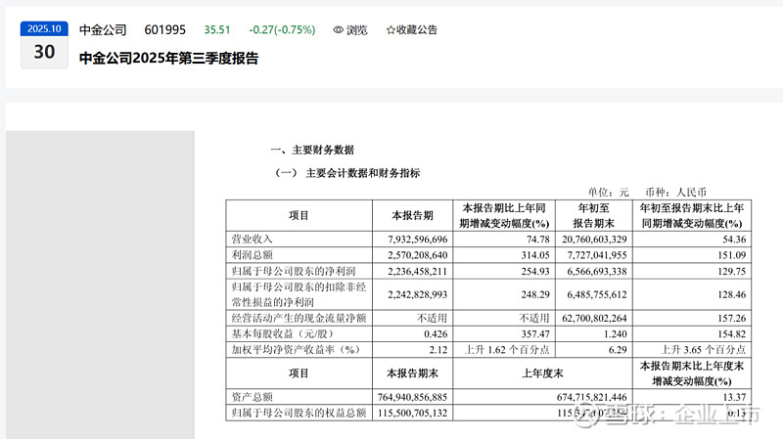
Task: Select the value 6,566,693,338
Action: [597, 272]
